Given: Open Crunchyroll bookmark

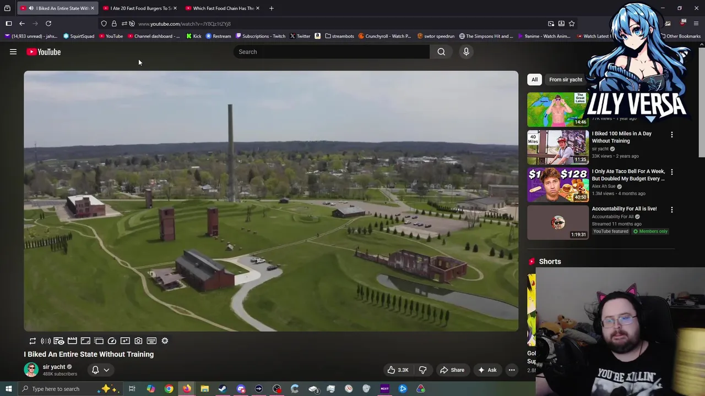Looking at the screenshot, I should tap(384, 36).
